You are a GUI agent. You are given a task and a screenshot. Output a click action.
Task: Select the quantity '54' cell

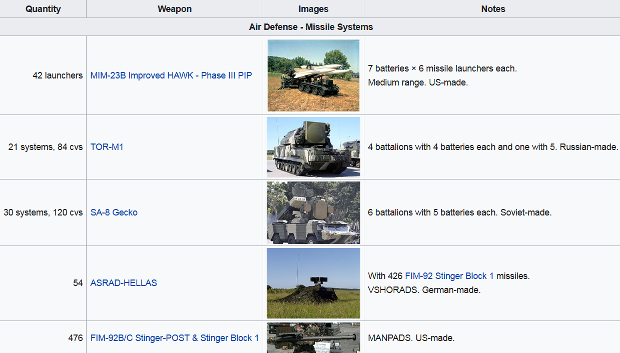(43, 283)
